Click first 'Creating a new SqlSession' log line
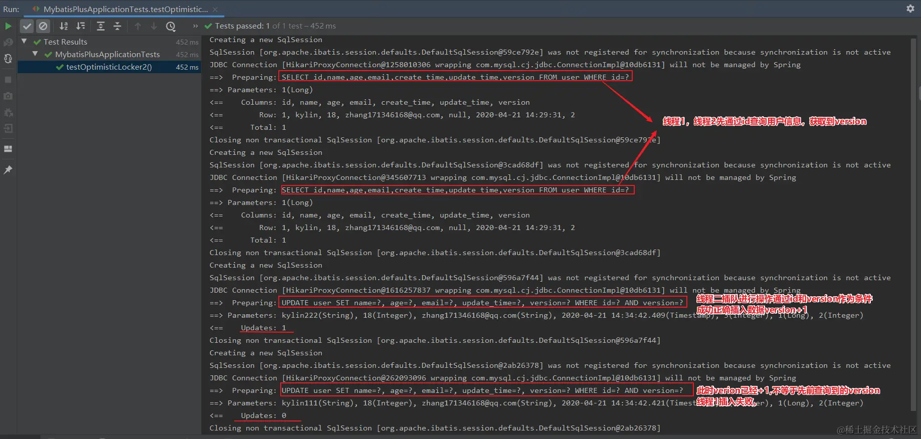The image size is (921, 439). pos(266,40)
